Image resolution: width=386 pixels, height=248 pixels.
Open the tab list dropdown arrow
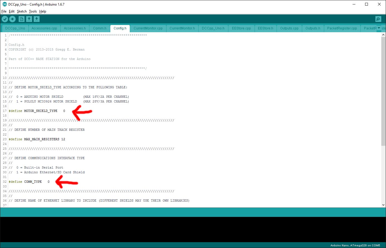[379, 28]
